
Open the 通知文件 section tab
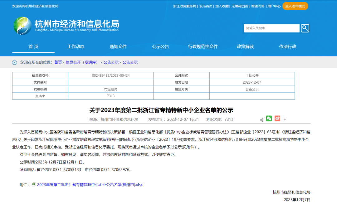(118, 46)
